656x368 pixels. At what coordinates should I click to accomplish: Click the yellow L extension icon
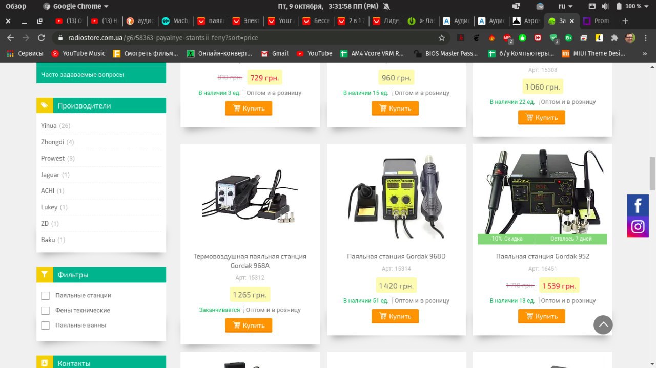[x=598, y=38]
